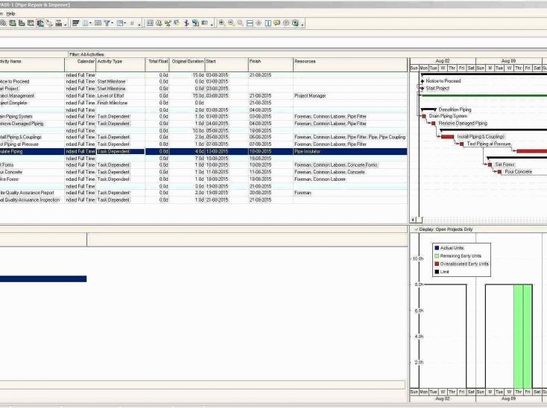Click the Install Piping & Couplings Gantt bar
This screenshot has height=408, width=547.
pyautogui.click(x=447, y=137)
